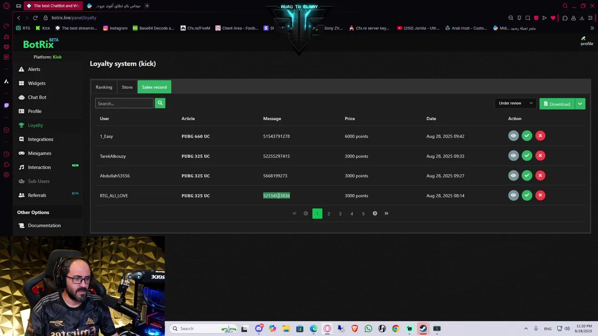Open the Instagram bookmark
Image resolution: width=598 pixels, height=336 pixels.
[x=115, y=28]
